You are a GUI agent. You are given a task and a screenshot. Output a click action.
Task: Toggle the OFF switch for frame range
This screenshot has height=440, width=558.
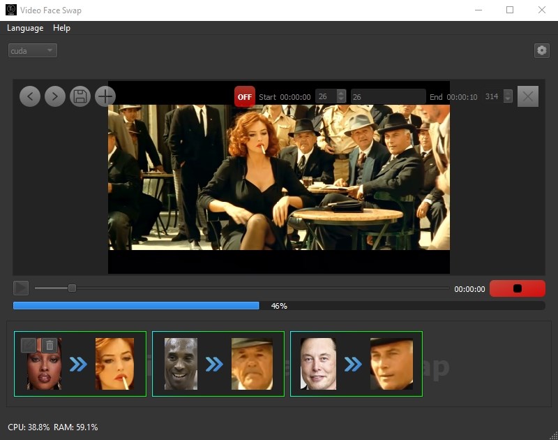243,96
